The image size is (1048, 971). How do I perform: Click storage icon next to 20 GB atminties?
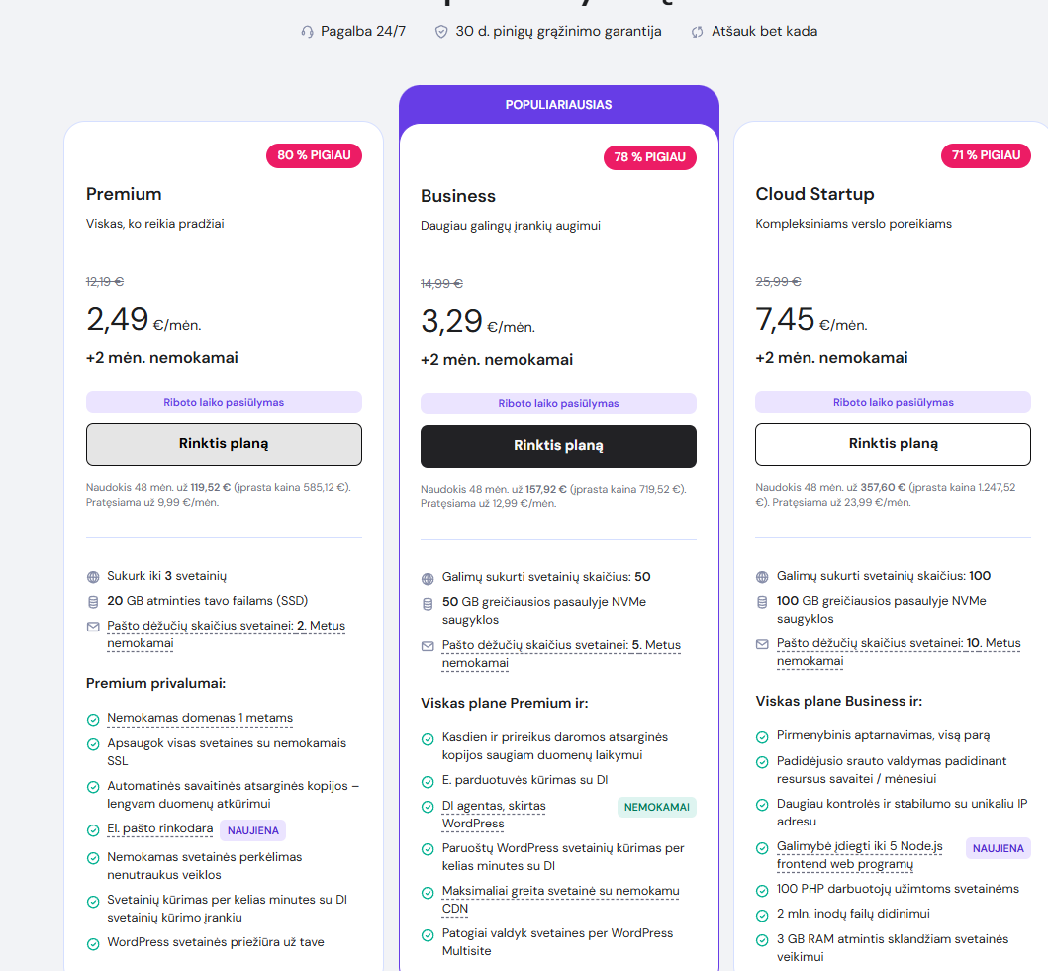click(x=93, y=601)
